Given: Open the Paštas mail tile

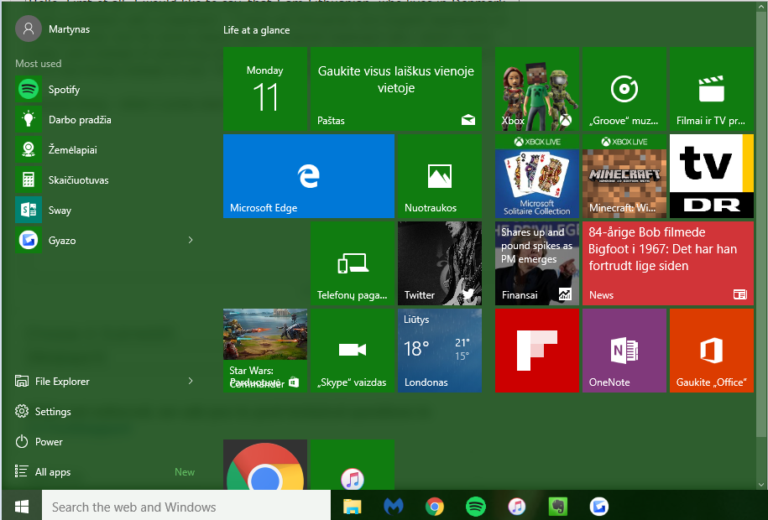Looking at the screenshot, I should click(x=396, y=89).
